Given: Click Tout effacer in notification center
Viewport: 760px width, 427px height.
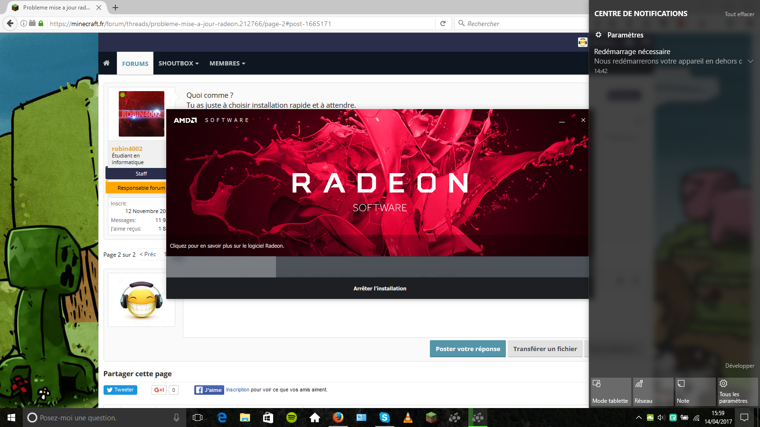Looking at the screenshot, I should pos(739,14).
